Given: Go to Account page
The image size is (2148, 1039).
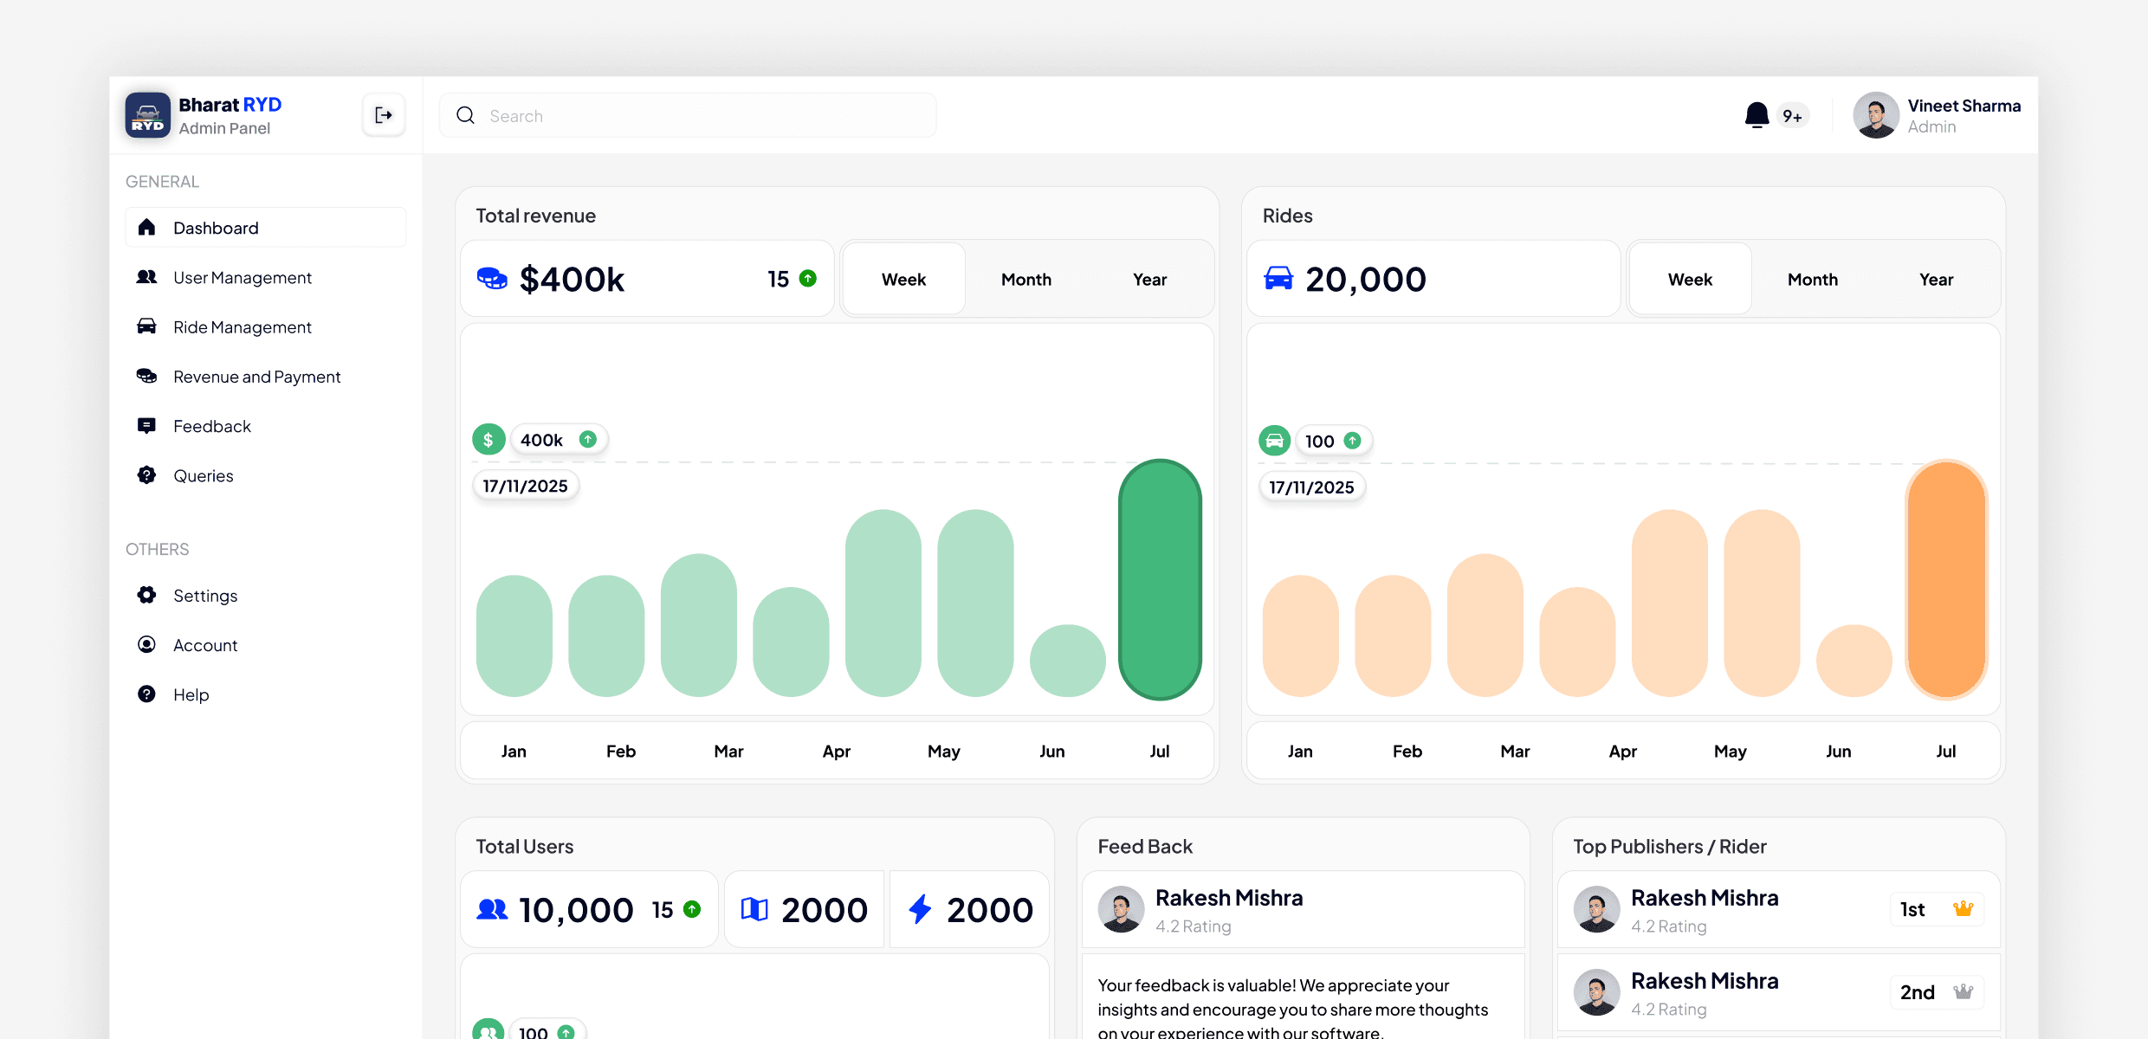Looking at the screenshot, I should (x=266, y=644).
